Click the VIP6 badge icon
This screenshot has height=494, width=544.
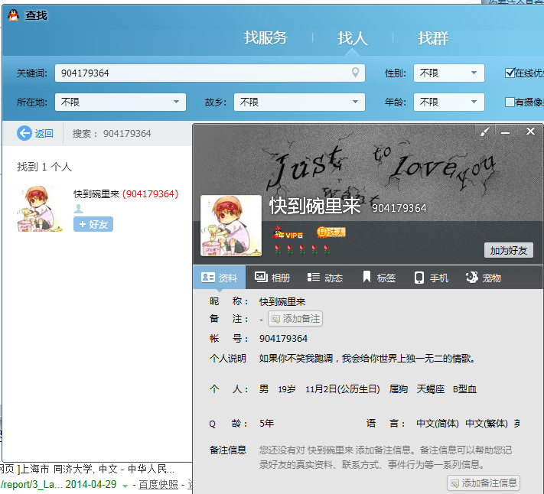pyautogui.click(x=288, y=232)
